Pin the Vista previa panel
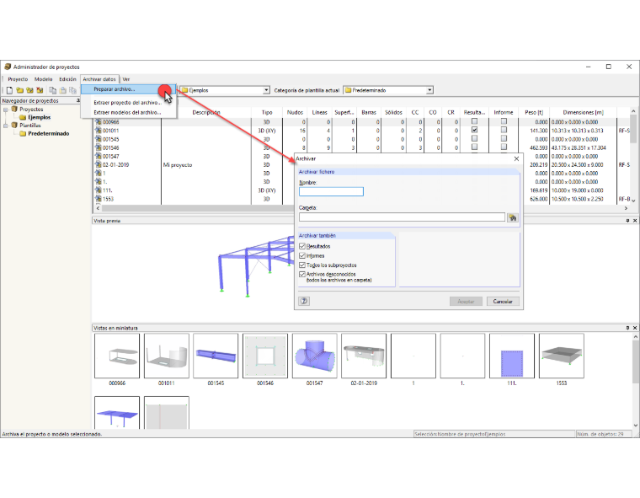Image resolution: width=640 pixels, height=498 pixels. point(627,221)
